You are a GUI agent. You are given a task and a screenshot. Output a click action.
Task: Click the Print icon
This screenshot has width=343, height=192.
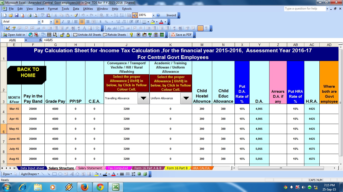[x=29, y=15]
